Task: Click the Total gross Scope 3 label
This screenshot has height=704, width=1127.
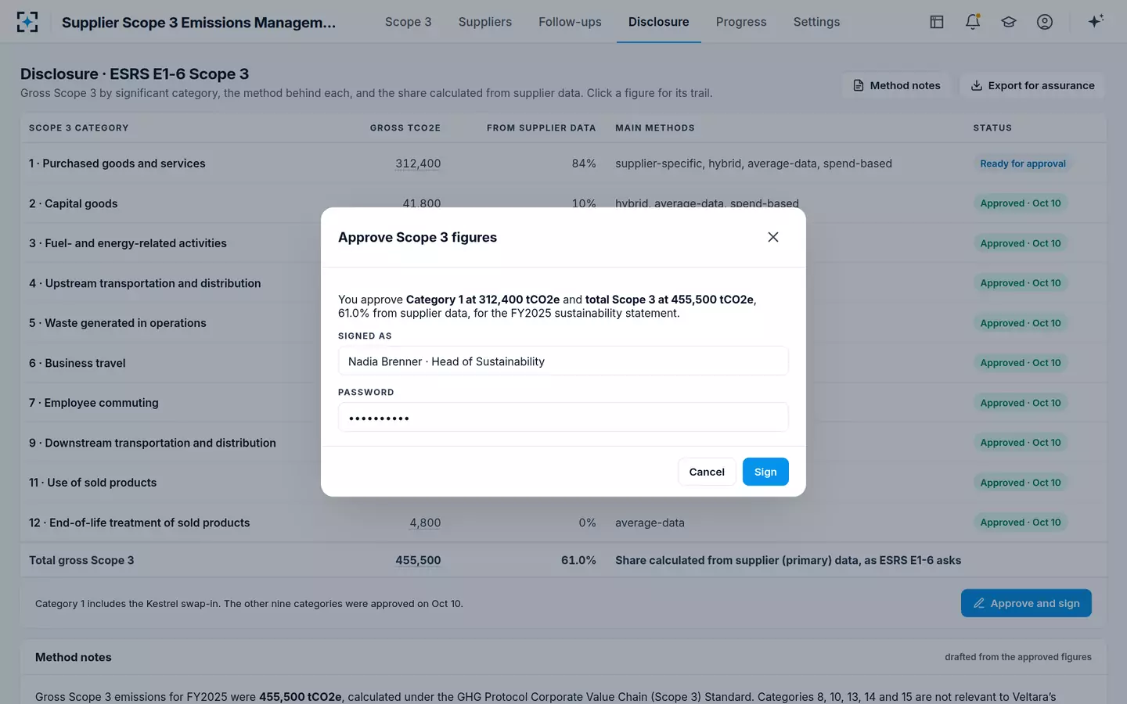Action: (x=81, y=560)
